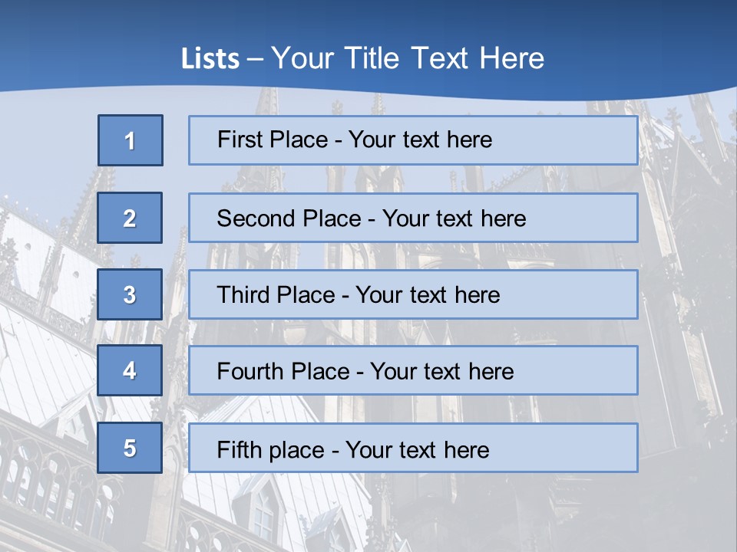Screen dimensions: 737x552
Task: Select the "Your Title Text Here" title text
Action: pos(408,58)
